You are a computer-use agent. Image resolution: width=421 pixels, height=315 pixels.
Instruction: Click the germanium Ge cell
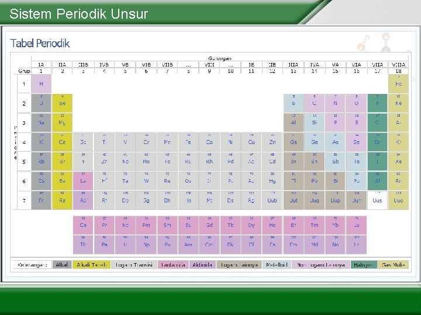point(315,142)
